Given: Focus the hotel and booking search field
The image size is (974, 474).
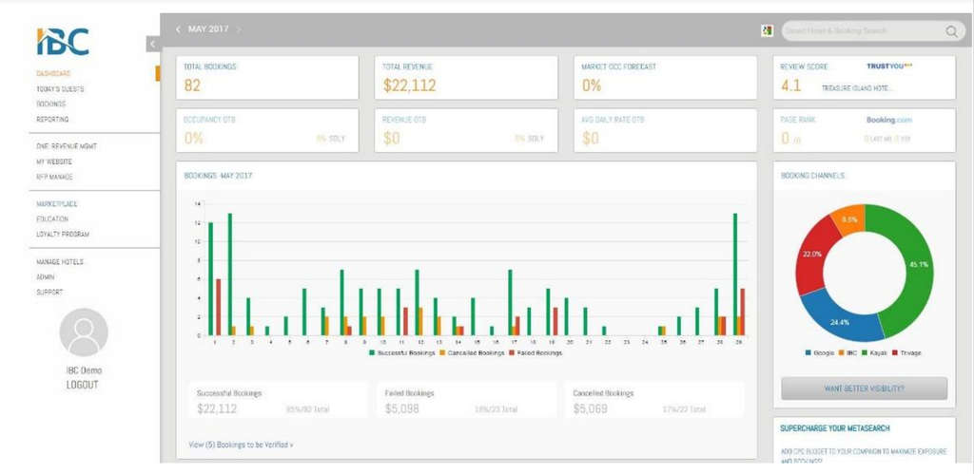Looking at the screenshot, I should [x=861, y=31].
